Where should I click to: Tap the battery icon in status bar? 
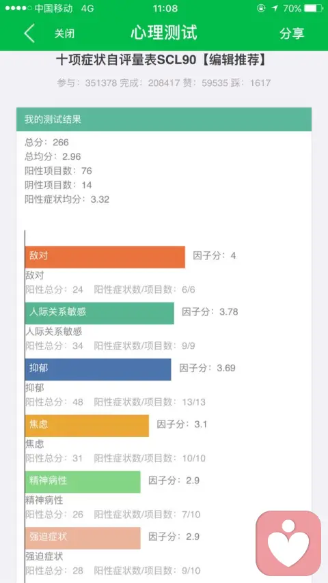click(x=314, y=8)
